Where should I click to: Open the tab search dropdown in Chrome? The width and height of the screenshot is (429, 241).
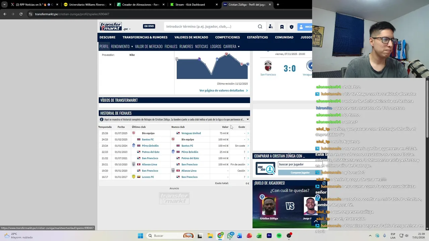4,5
